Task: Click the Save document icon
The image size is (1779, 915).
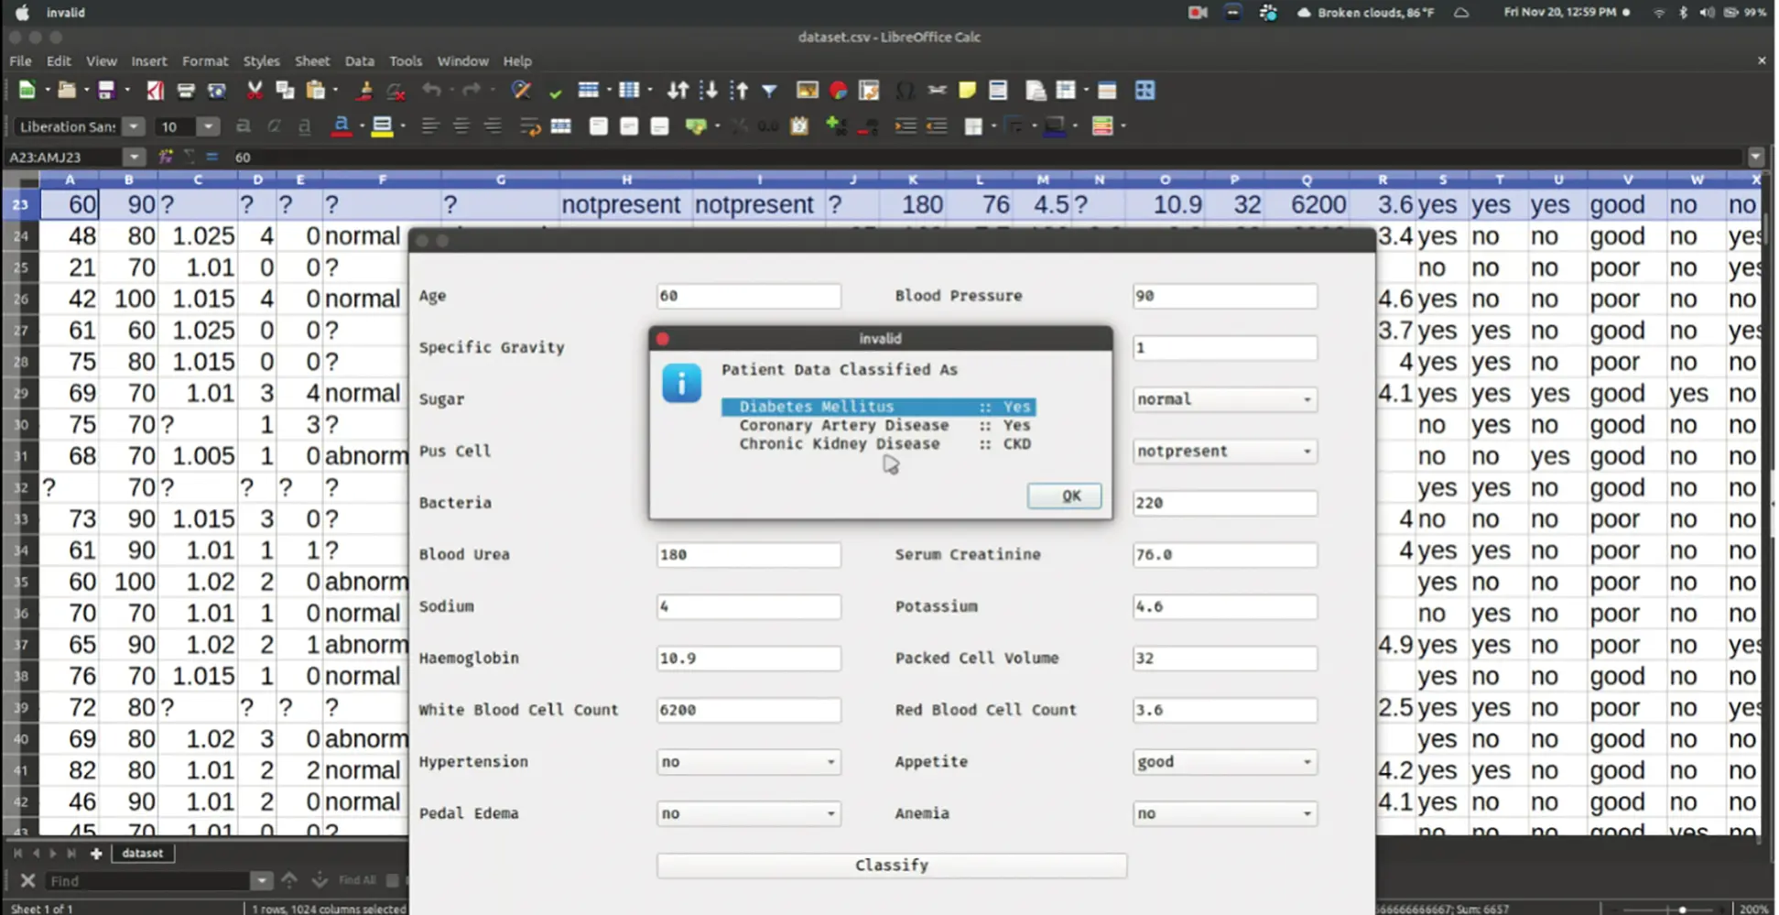Action: [106, 91]
